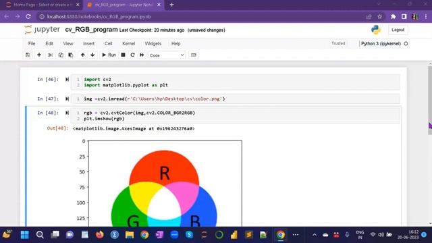The image size is (432, 243).
Task: Share this page icon in address bar
Action: tap(369, 16)
